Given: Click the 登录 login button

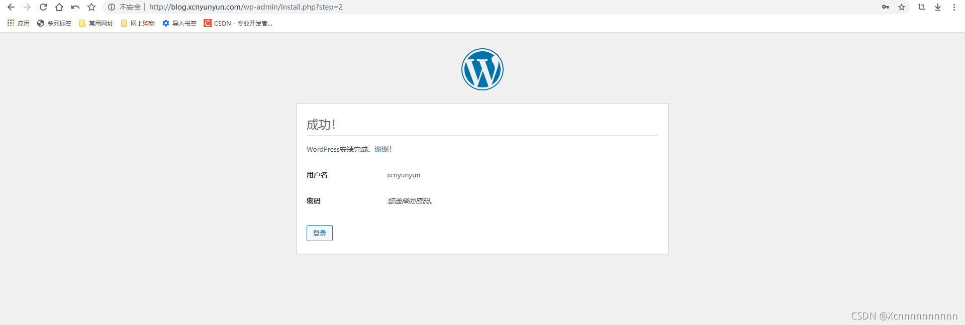Looking at the screenshot, I should coord(320,233).
